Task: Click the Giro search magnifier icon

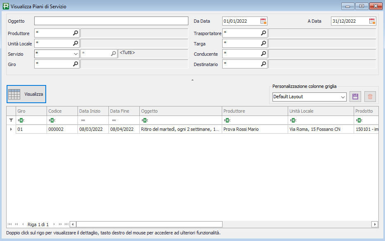Action: 75,64
